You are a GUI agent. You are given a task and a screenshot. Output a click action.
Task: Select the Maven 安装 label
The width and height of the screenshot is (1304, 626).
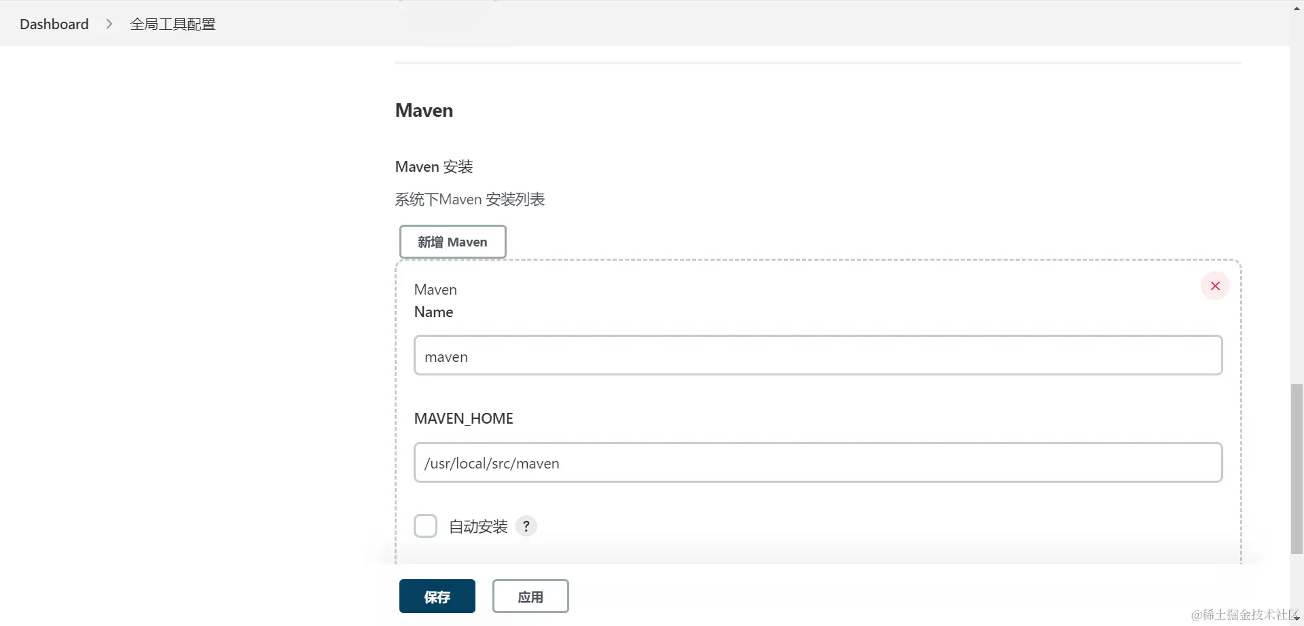(x=434, y=166)
